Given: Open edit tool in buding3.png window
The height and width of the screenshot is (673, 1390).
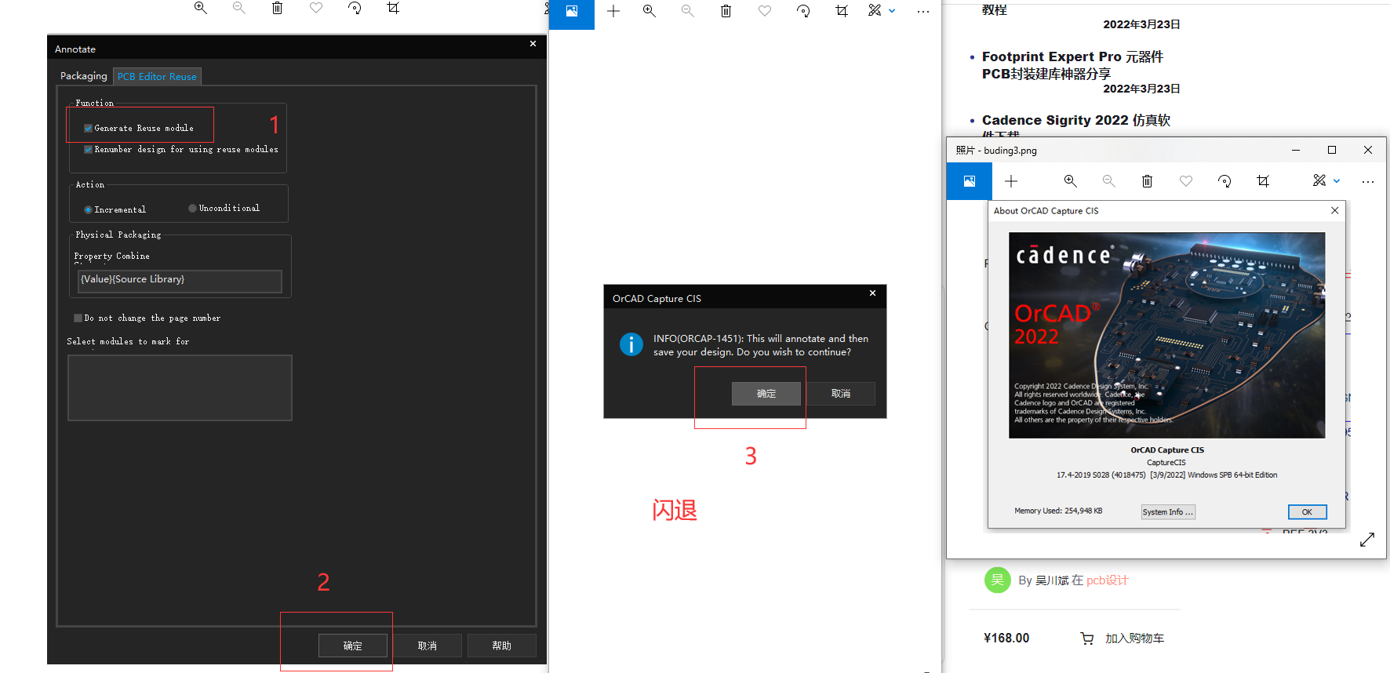Looking at the screenshot, I should tap(1319, 180).
